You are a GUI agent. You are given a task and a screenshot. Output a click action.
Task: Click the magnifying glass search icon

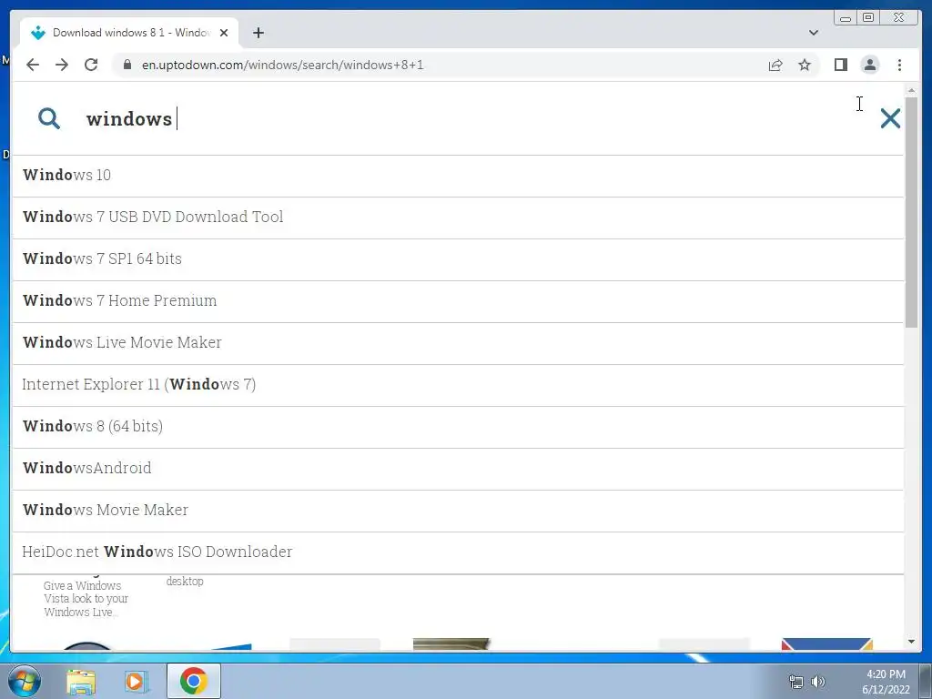coord(49,118)
